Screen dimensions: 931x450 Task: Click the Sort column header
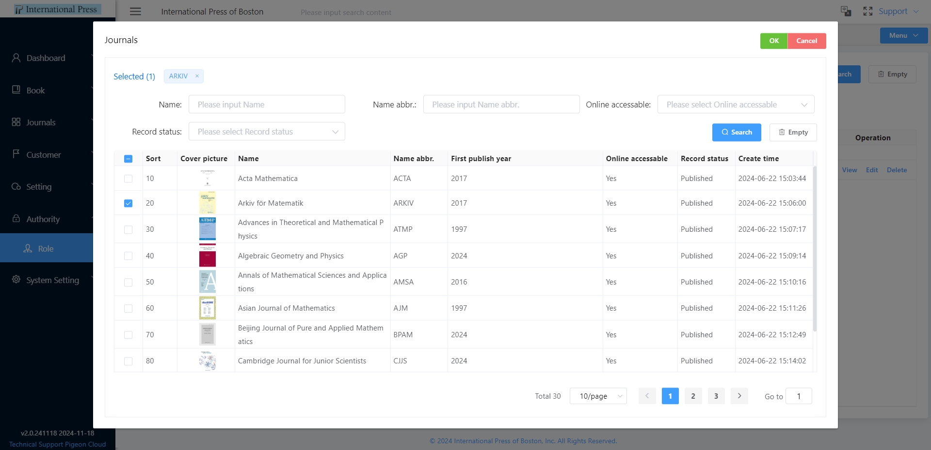[x=153, y=159]
